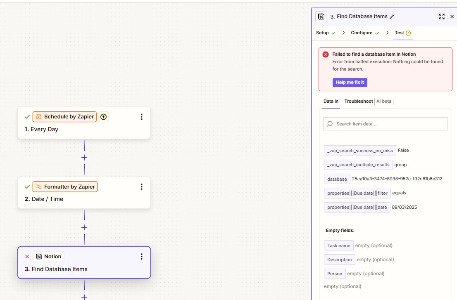457x300 pixels.
Task: Click the Person empty field tag
Action: 335,274
